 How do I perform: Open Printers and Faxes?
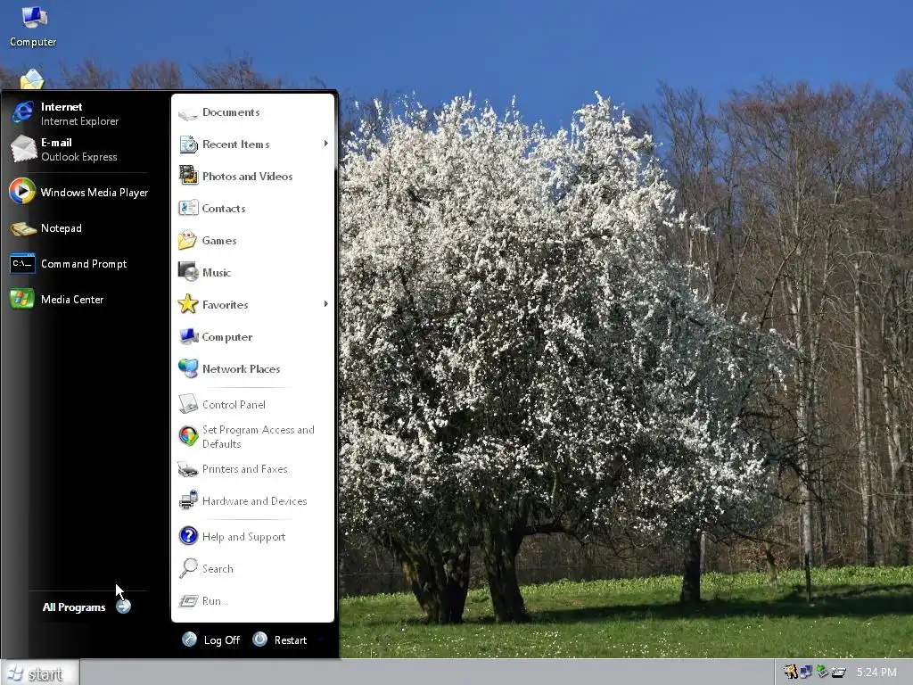click(252, 469)
